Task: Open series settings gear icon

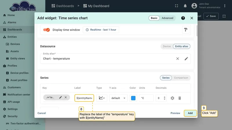Action: coord(172,98)
